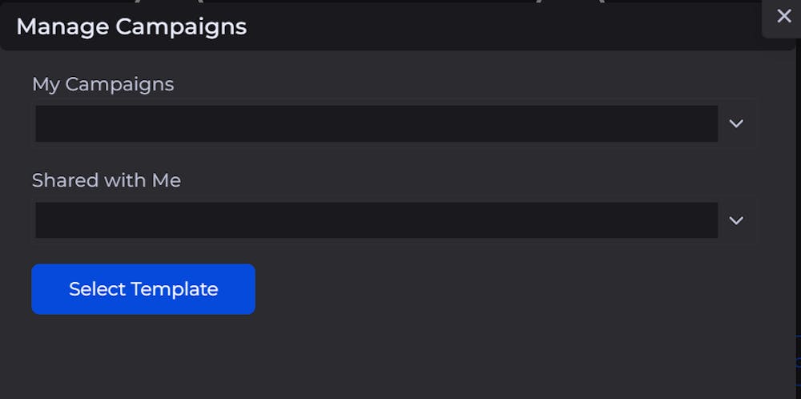Click the My Campaigns label text
Viewport: 801px width, 399px height.
pos(103,84)
